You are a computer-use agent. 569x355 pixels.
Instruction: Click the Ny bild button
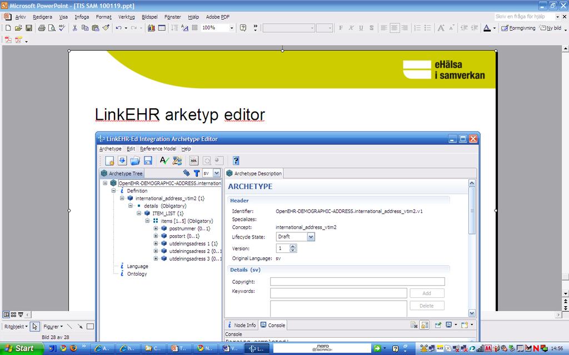(551, 28)
